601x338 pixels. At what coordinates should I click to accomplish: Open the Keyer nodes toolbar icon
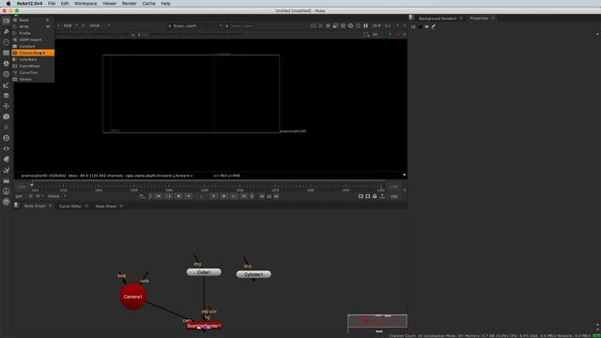click(x=7, y=84)
